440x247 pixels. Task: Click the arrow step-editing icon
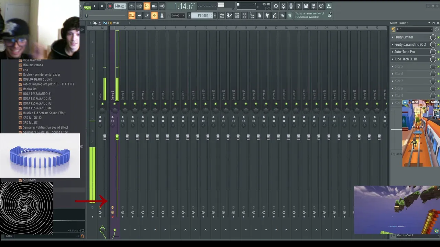pos(139,15)
